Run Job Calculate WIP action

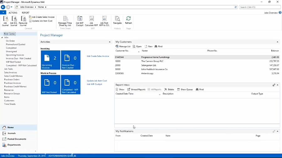pyautogui.click(x=91, y=21)
